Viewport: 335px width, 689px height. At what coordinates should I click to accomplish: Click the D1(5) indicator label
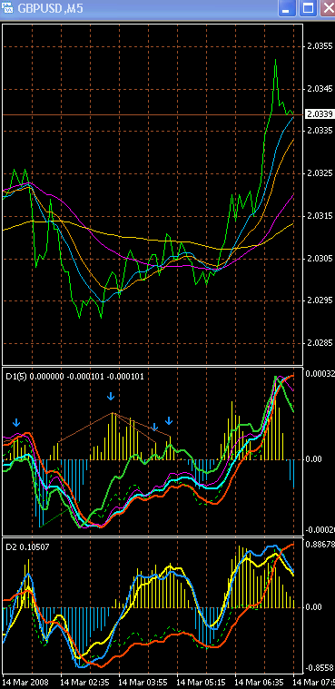[74, 376]
